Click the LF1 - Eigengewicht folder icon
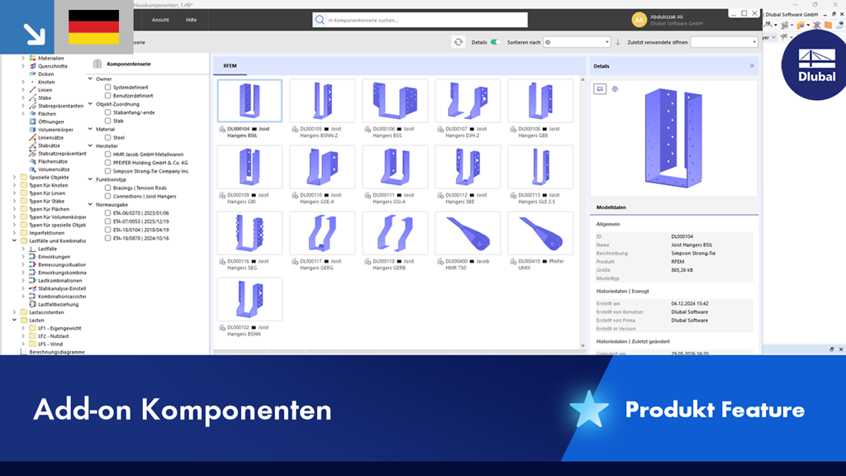 (33, 328)
